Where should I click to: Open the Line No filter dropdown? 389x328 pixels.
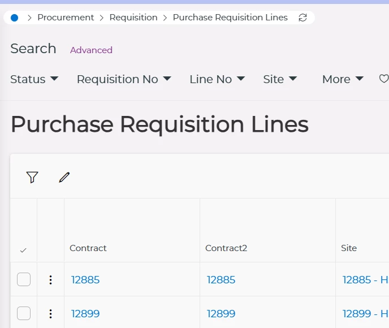coord(217,79)
